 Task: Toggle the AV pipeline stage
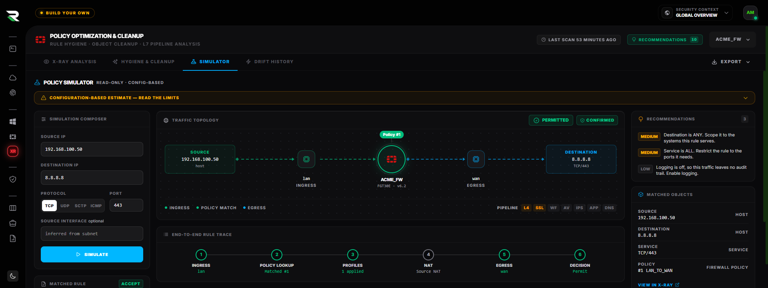coord(566,208)
